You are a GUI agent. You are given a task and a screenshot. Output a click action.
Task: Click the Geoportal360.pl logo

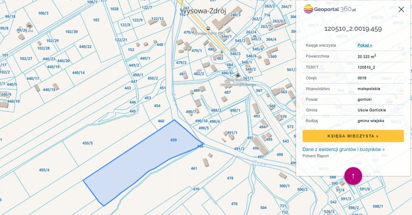pyautogui.click(x=330, y=9)
